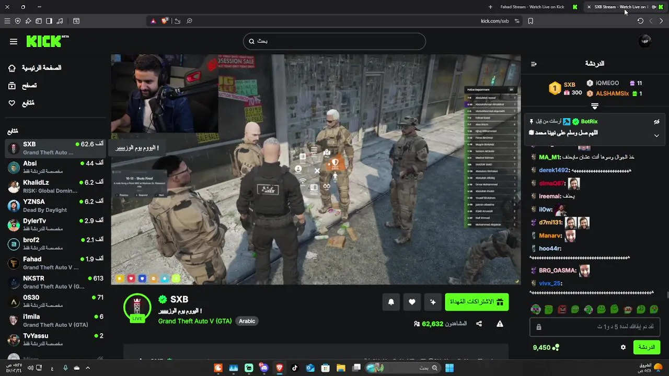
Task: Click the live stream video player
Action: (316, 170)
